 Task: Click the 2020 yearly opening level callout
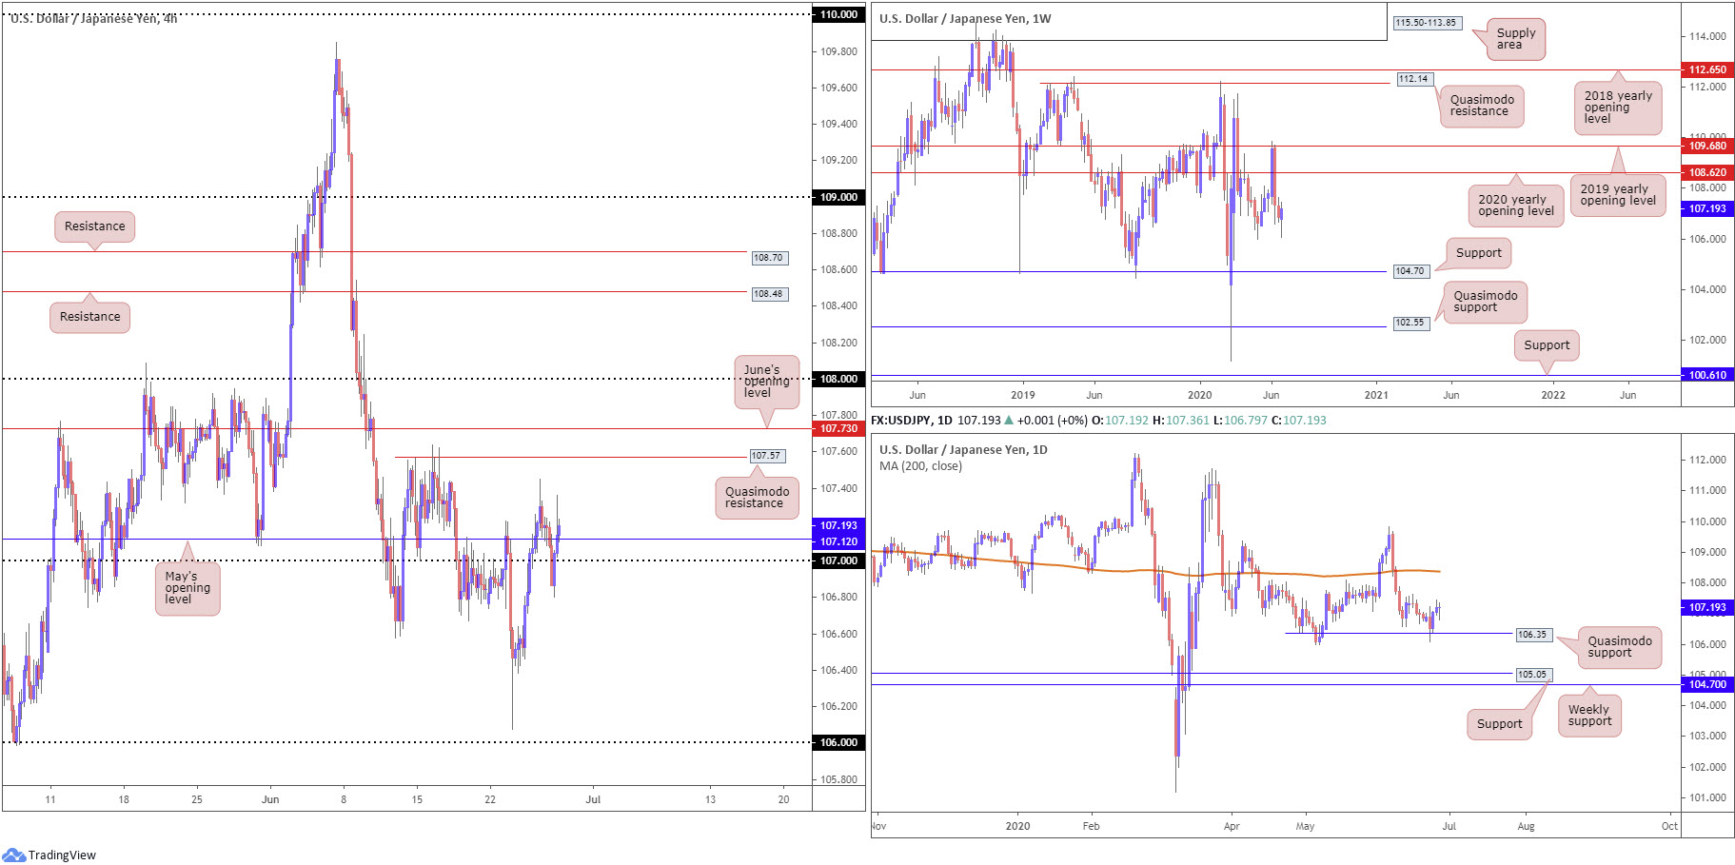[x=1515, y=206]
